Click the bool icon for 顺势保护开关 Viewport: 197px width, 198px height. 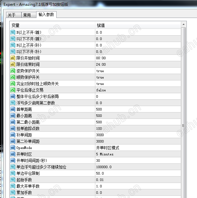tap(12, 77)
